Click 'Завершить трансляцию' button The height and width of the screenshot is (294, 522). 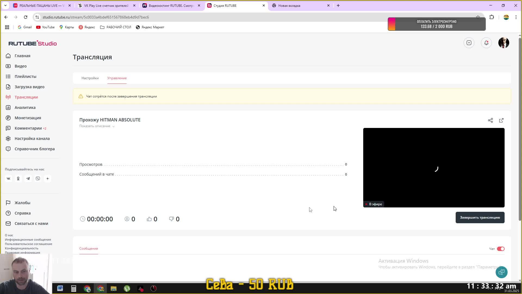[480, 218]
